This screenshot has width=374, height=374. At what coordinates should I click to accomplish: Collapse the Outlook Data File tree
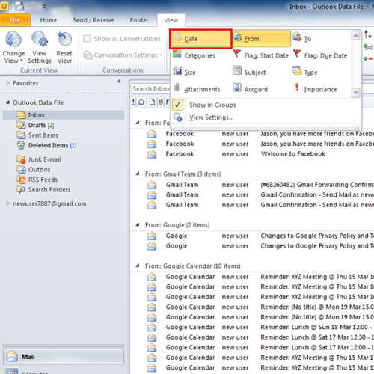(7, 102)
